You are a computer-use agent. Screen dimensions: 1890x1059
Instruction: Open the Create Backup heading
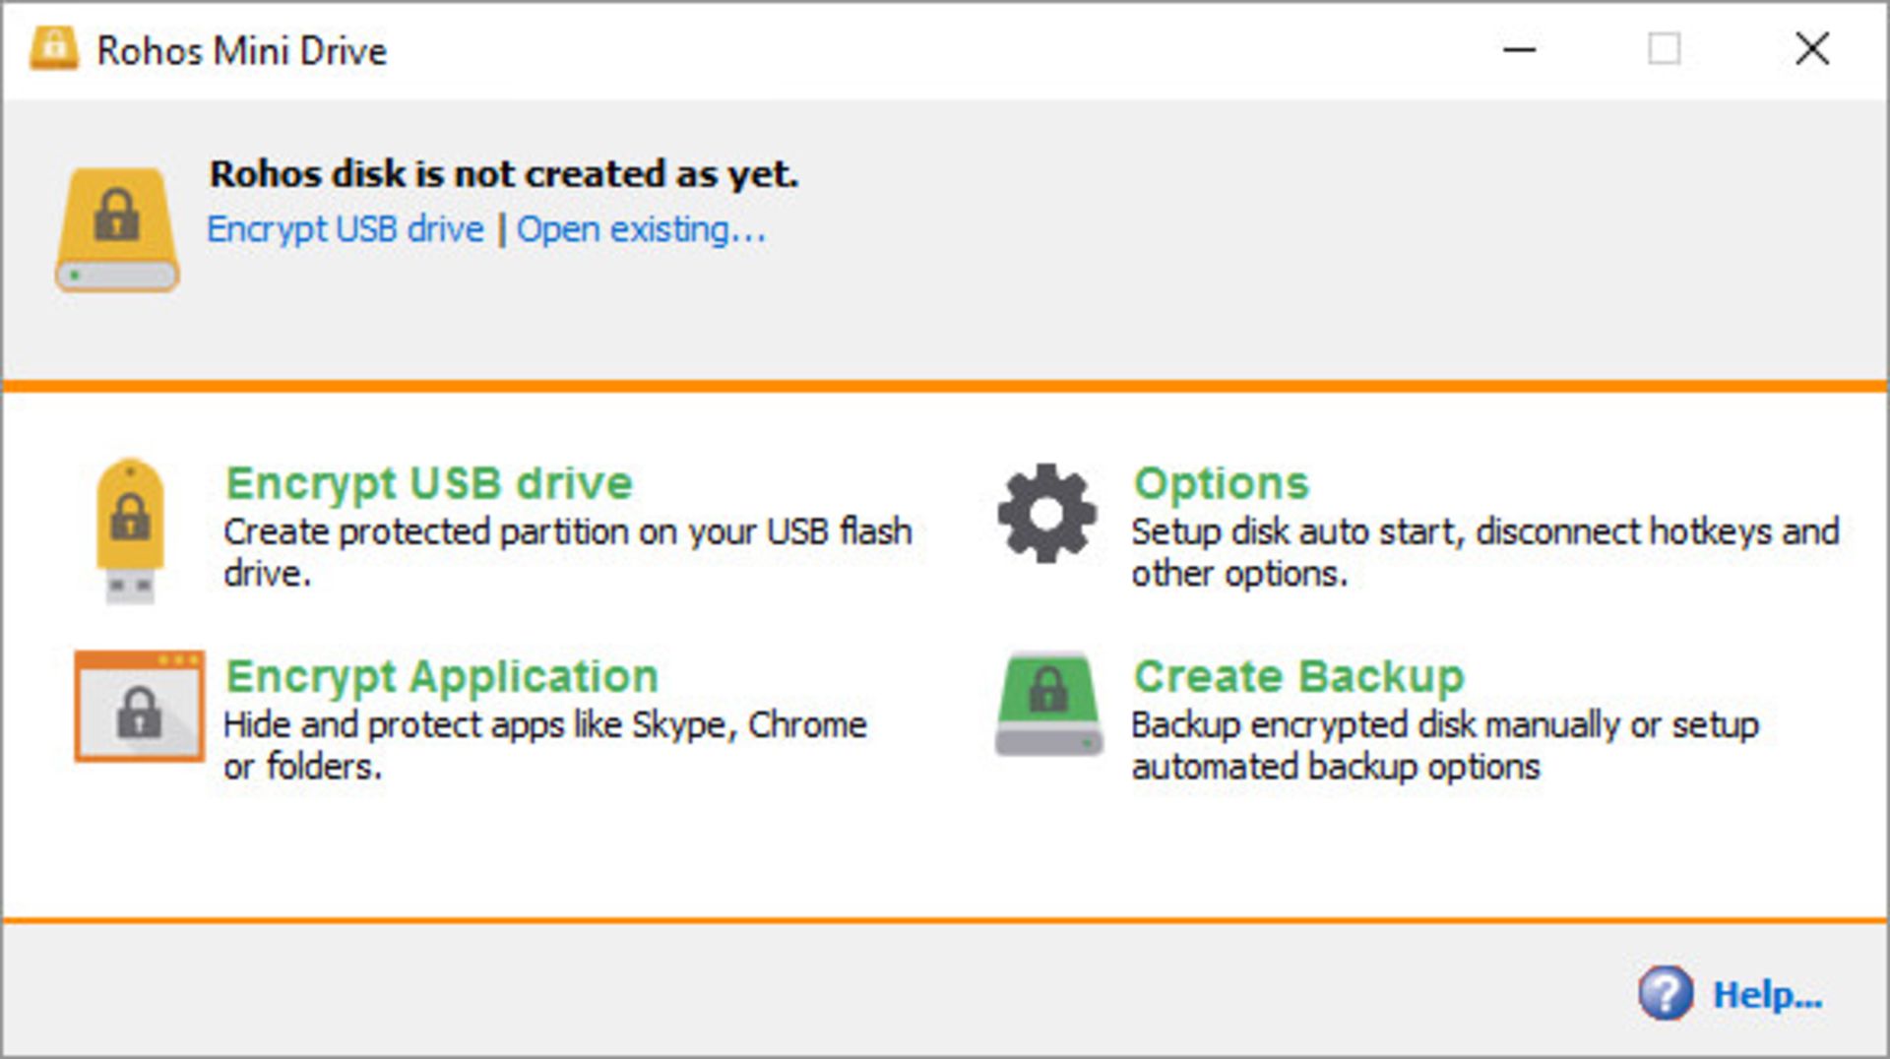click(1298, 676)
